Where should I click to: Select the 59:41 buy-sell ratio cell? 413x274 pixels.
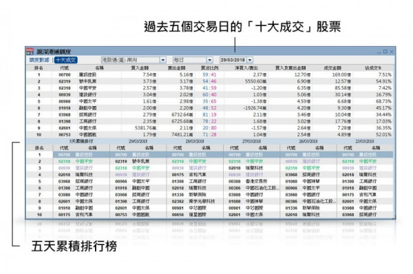click(209, 75)
